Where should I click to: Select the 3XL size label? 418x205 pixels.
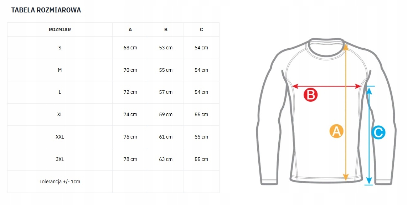click(x=60, y=159)
